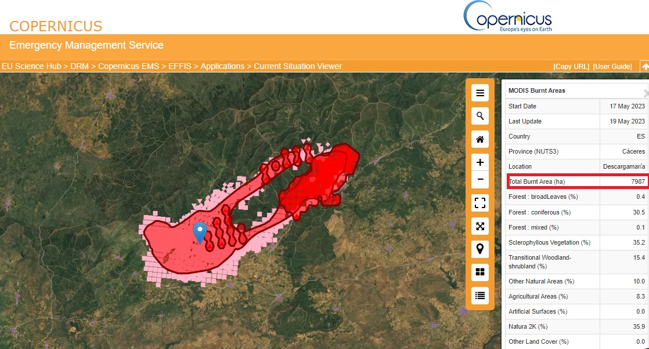
Task: Click the Total Burnt Area value 7987
Action: coord(638,181)
